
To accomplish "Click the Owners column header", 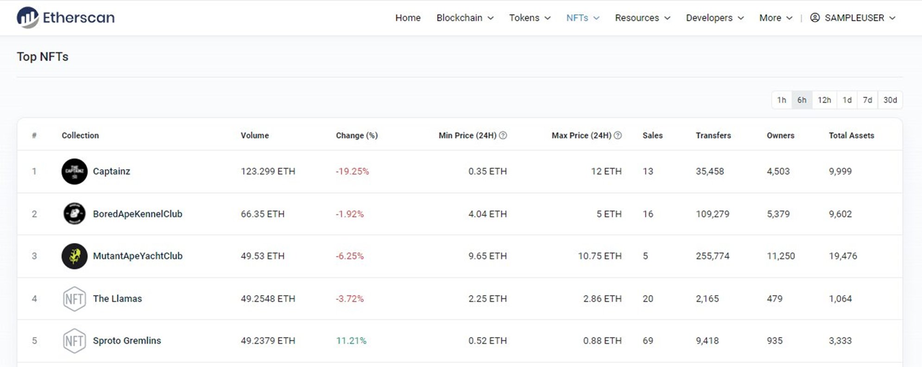I will 780,135.
